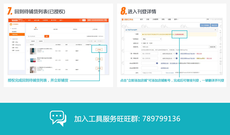The height and width of the screenshot is (135, 230).
Task: Open the green dress product thumbnail
Action: coord(33,51)
